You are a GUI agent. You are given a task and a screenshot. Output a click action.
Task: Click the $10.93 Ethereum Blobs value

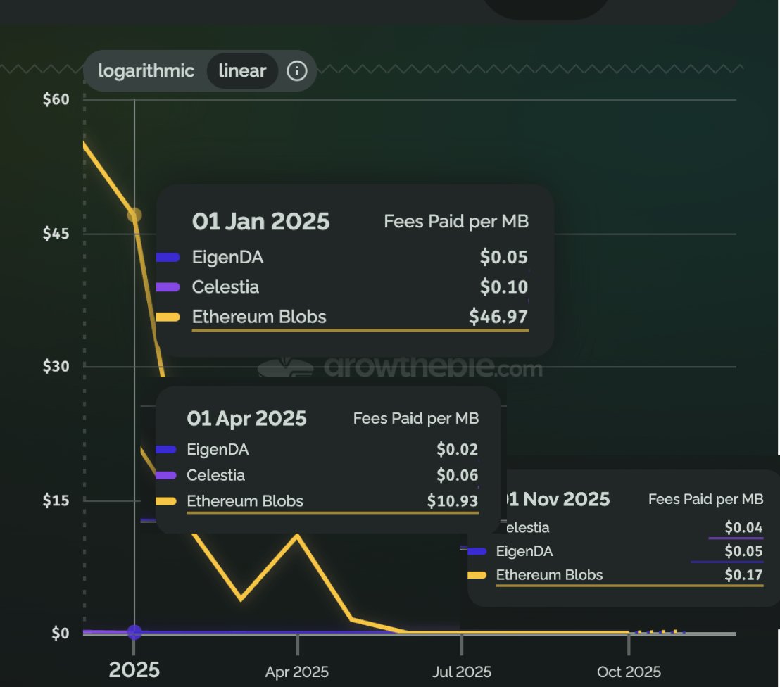[453, 501]
